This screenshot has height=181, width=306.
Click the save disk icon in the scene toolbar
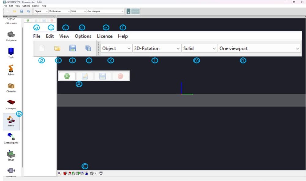click(x=102, y=76)
